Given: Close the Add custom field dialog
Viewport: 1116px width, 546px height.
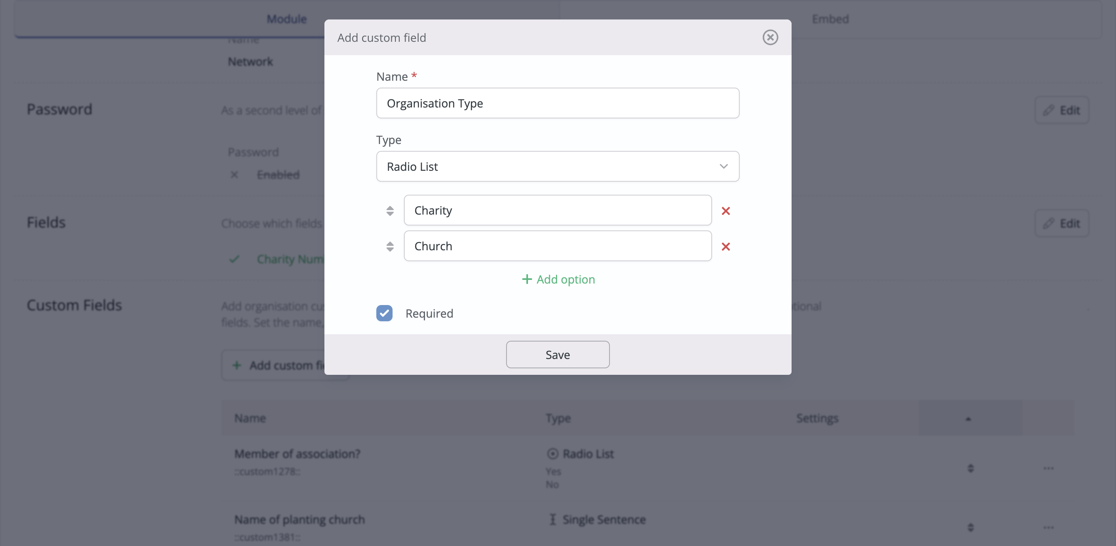Looking at the screenshot, I should coord(770,37).
